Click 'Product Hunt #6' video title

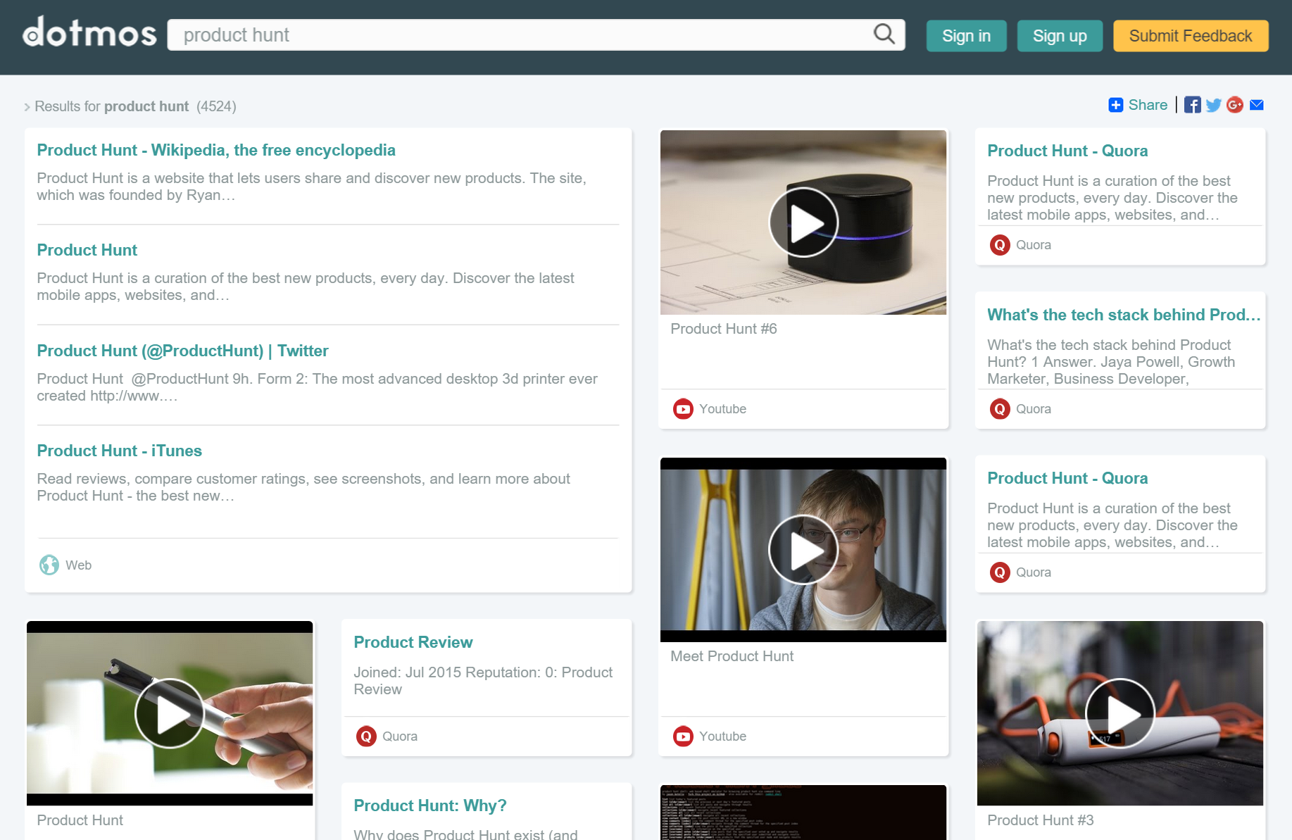coord(724,329)
